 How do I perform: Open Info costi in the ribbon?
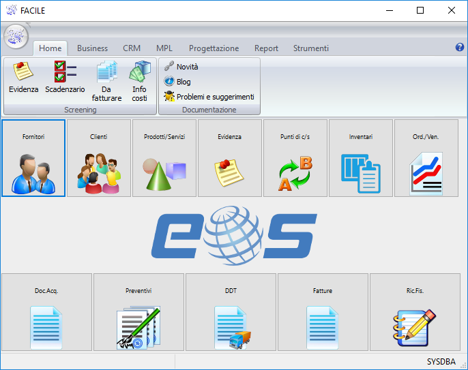(139, 80)
